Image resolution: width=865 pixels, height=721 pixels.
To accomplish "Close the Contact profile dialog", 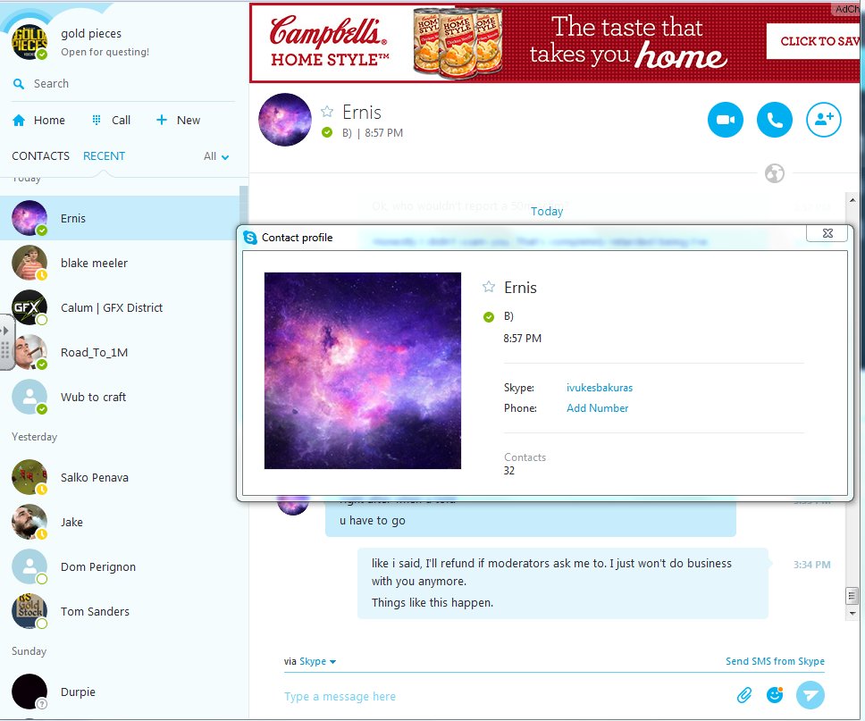I will click(827, 233).
